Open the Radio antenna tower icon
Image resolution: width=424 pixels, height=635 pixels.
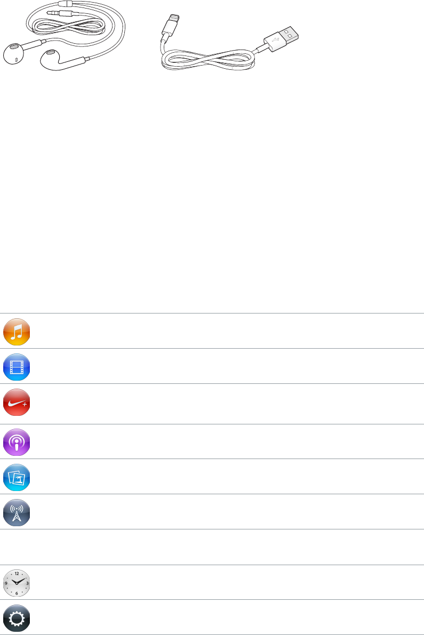click(17, 512)
